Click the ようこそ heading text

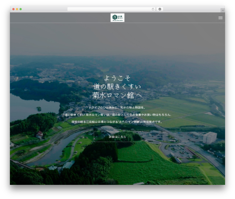pyautogui.click(x=117, y=78)
